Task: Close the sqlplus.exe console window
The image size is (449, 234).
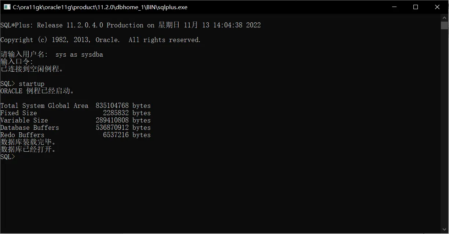Action: (x=437, y=7)
